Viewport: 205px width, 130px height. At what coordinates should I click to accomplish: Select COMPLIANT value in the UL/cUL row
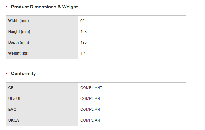pos(91,99)
